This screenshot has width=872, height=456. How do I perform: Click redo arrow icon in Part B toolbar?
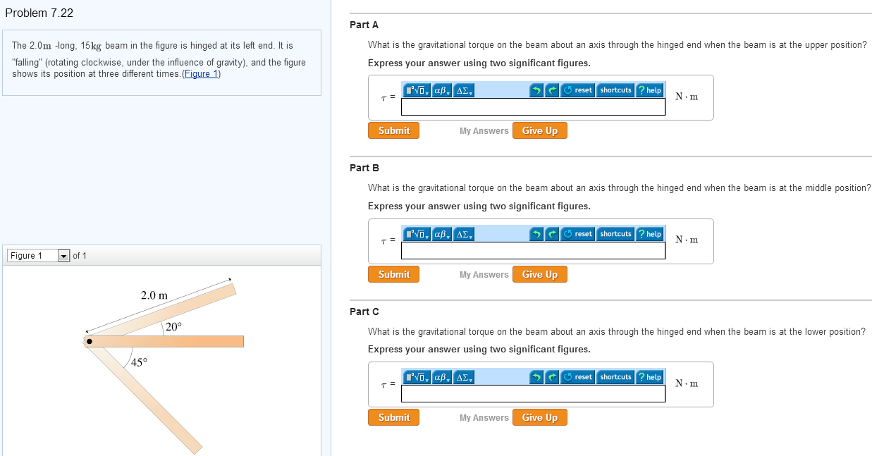click(x=553, y=234)
